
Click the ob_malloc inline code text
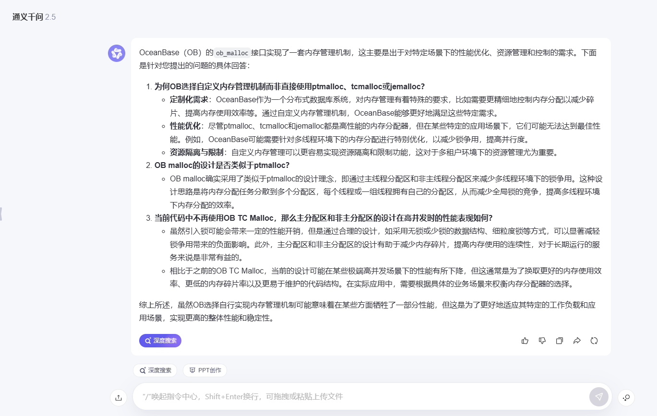tap(232, 53)
